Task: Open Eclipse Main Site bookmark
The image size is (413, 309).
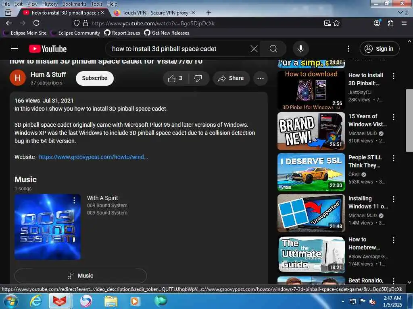Action: [x=25, y=33]
